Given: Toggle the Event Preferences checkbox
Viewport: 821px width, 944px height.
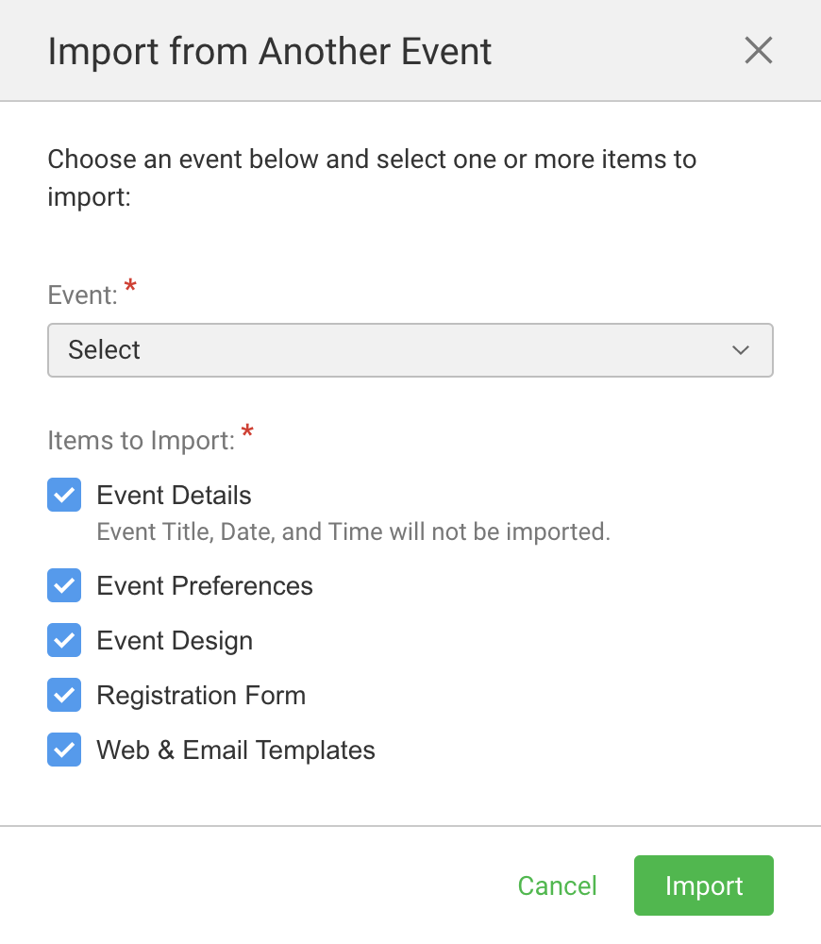Looking at the screenshot, I should [x=64, y=586].
